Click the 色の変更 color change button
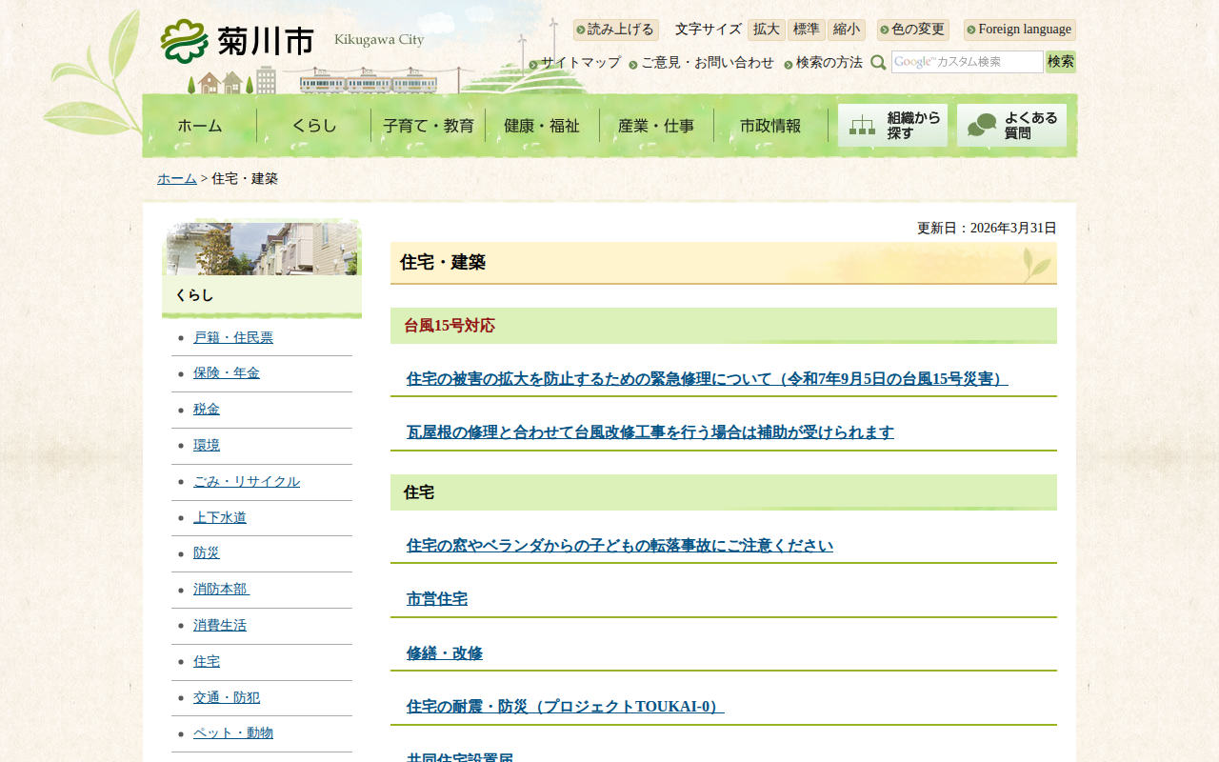This screenshot has width=1219, height=762. pyautogui.click(x=912, y=30)
